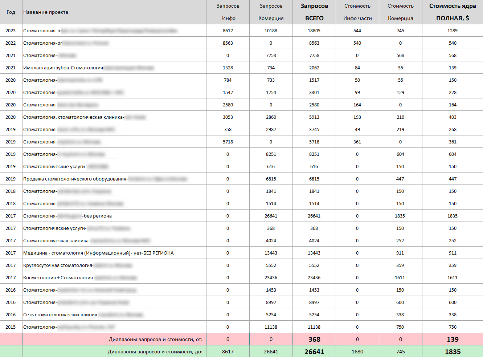The height and width of the screenshot is (357, 483).
Task: Select the «Год» column header
Action: pyautogui.click(x=11, y=12)
